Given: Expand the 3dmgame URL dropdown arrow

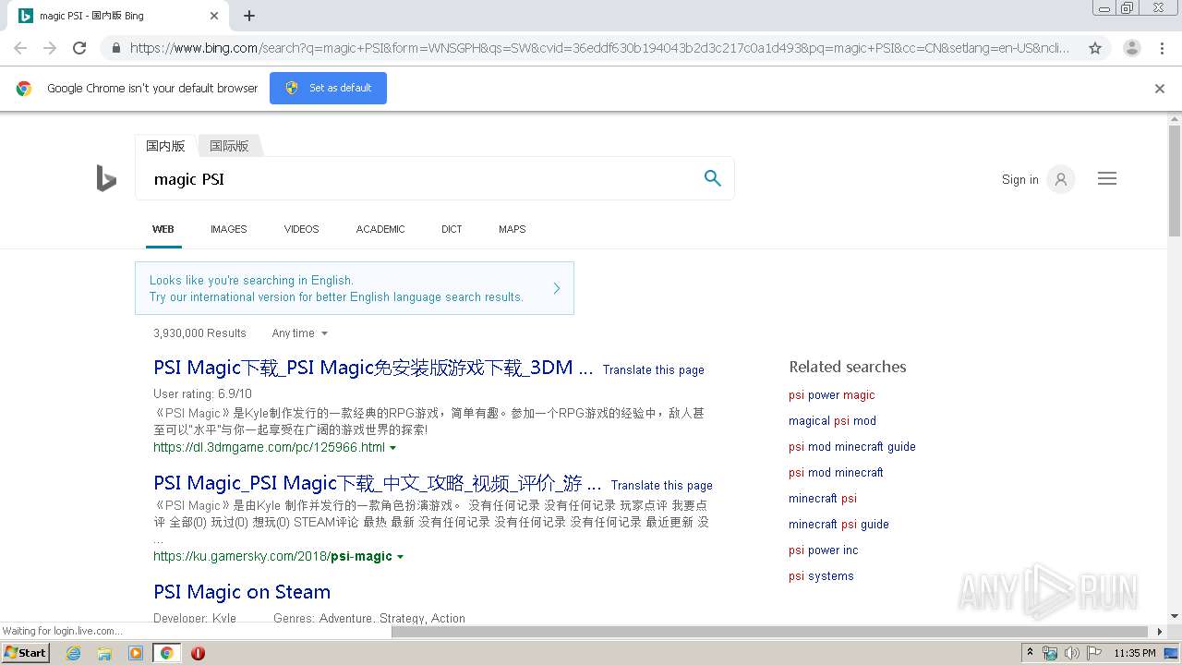Looking at the screenshot, I should (392, 448).
